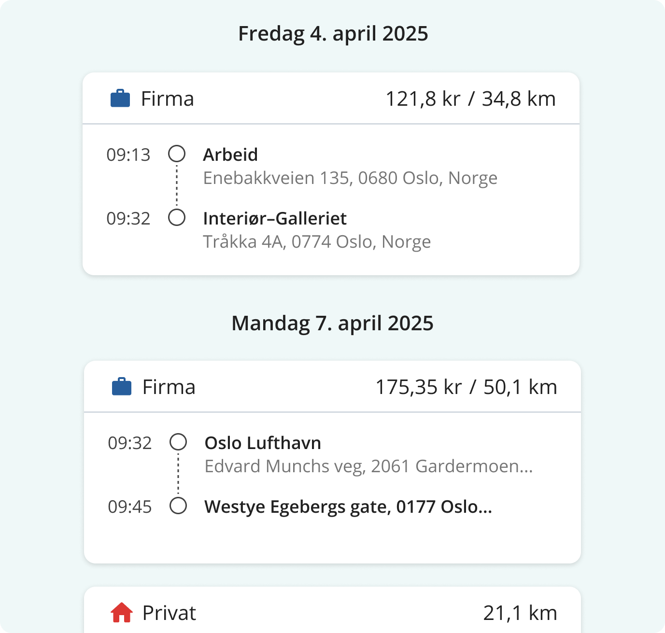Image resolution: width=665 pixels, height=633 pixels.
Task: Click the blue briefcase icon on Monday's trip
Action: tap(122, 387)
